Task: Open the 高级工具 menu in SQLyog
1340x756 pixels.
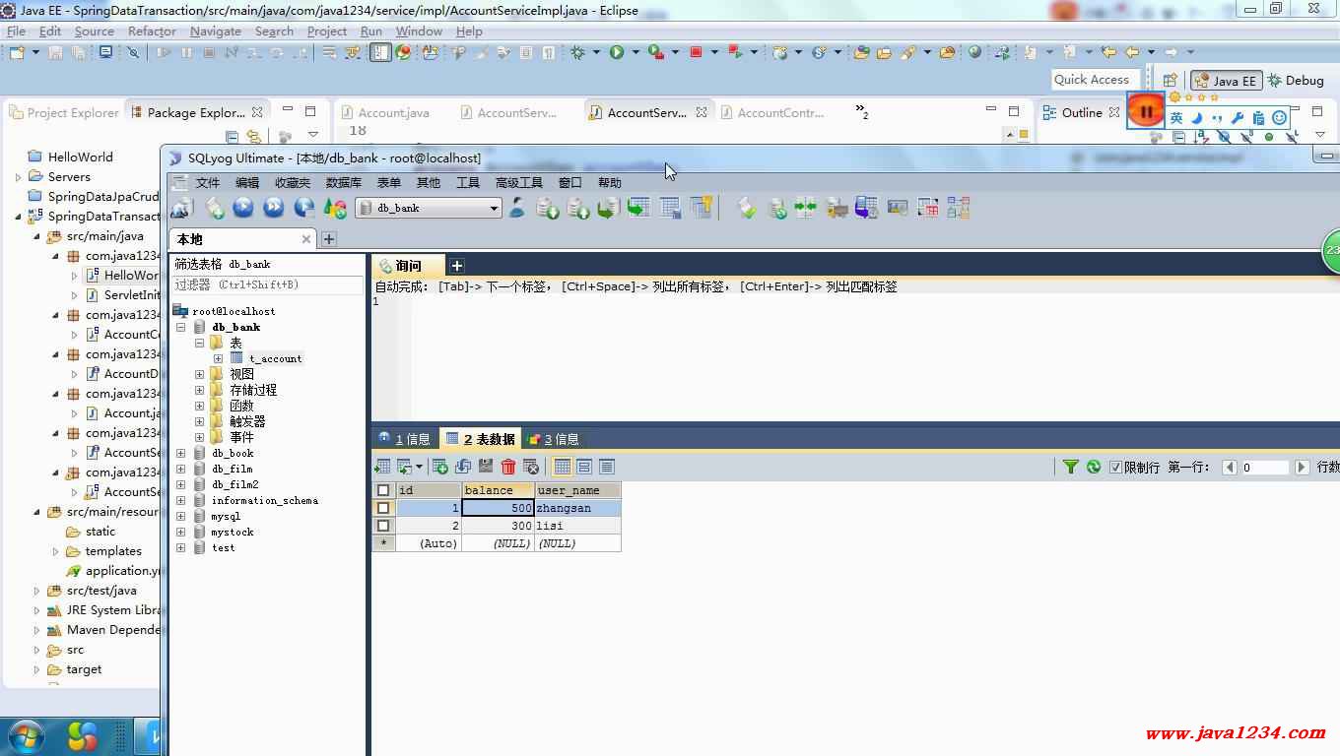Action: click(x=518, y=182)
